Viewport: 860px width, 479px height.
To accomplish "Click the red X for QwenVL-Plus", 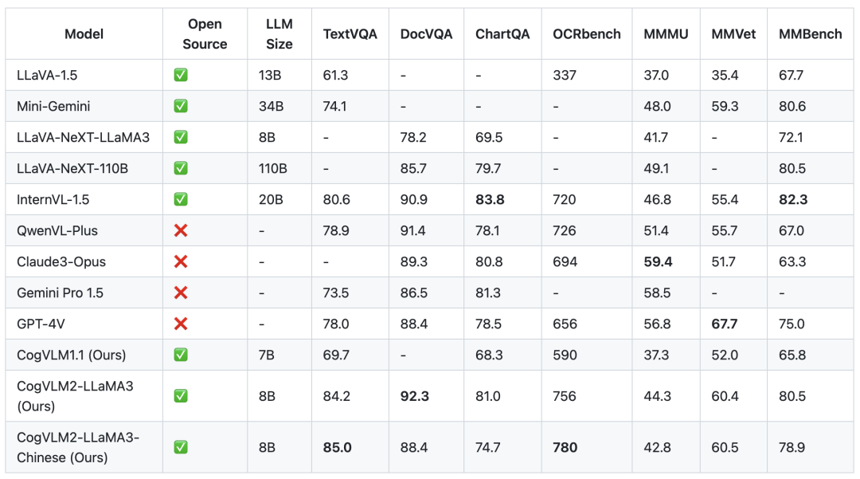I will click(181, 230).
